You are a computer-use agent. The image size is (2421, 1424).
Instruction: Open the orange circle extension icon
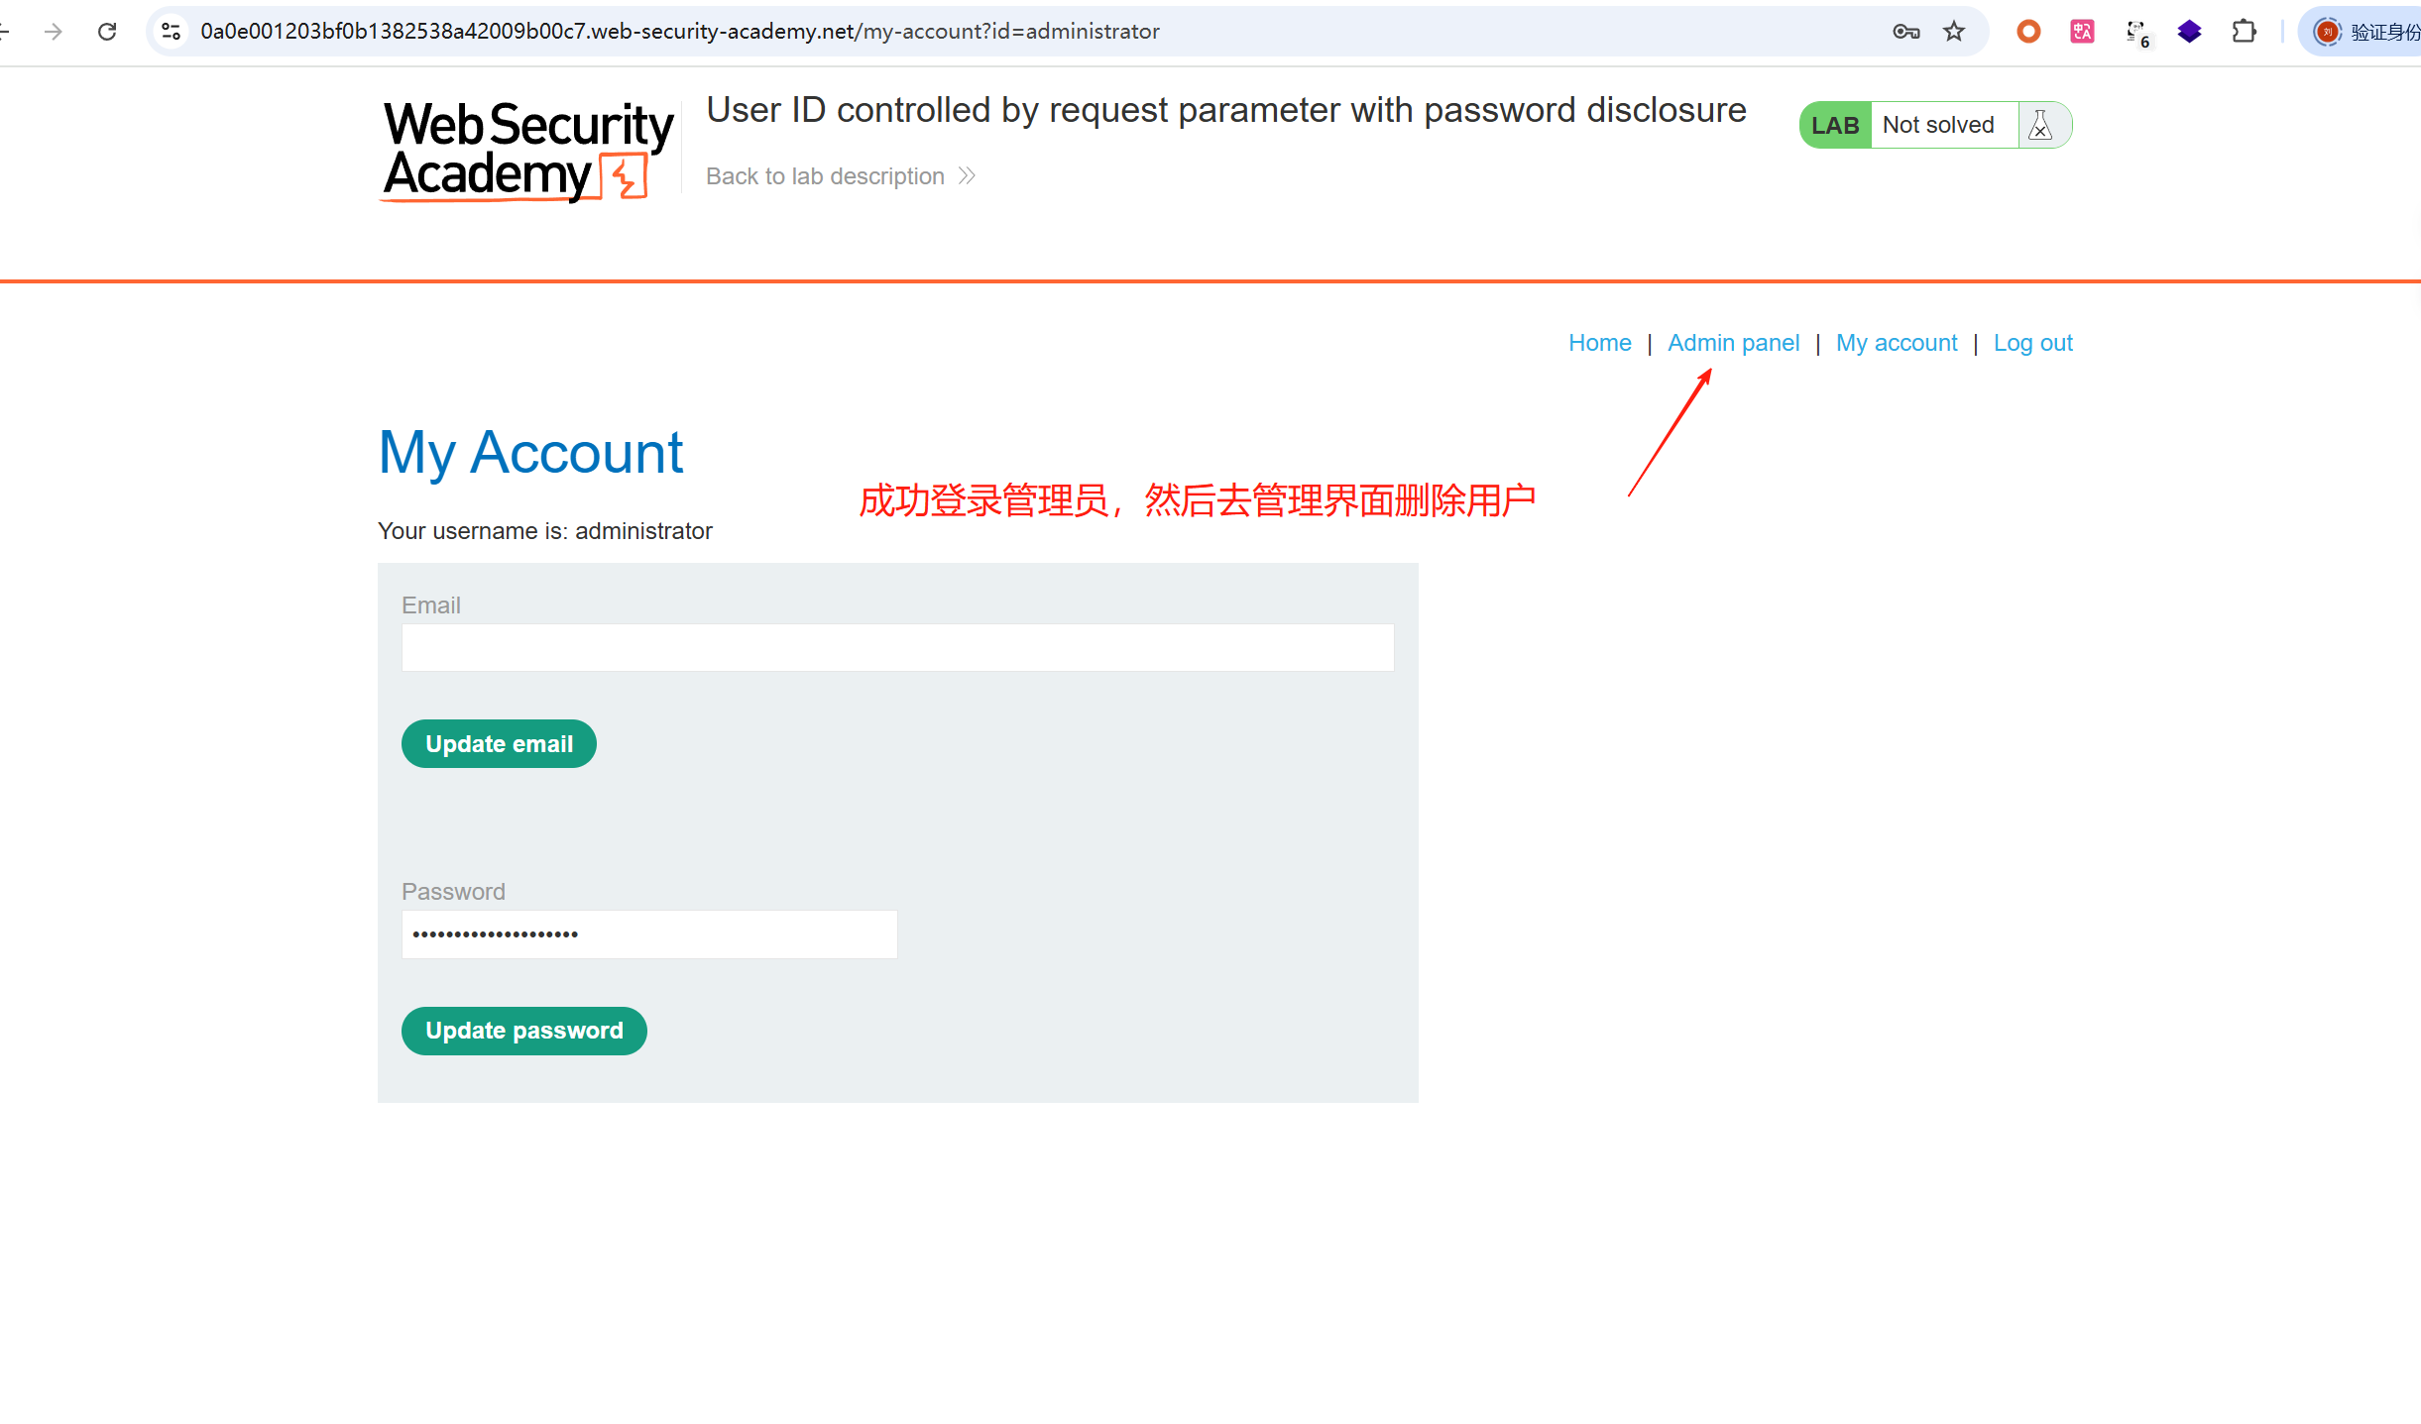2028,32
